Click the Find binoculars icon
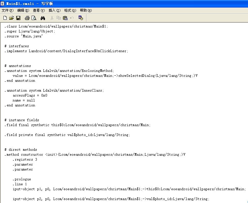 click(x=43, y=18)
